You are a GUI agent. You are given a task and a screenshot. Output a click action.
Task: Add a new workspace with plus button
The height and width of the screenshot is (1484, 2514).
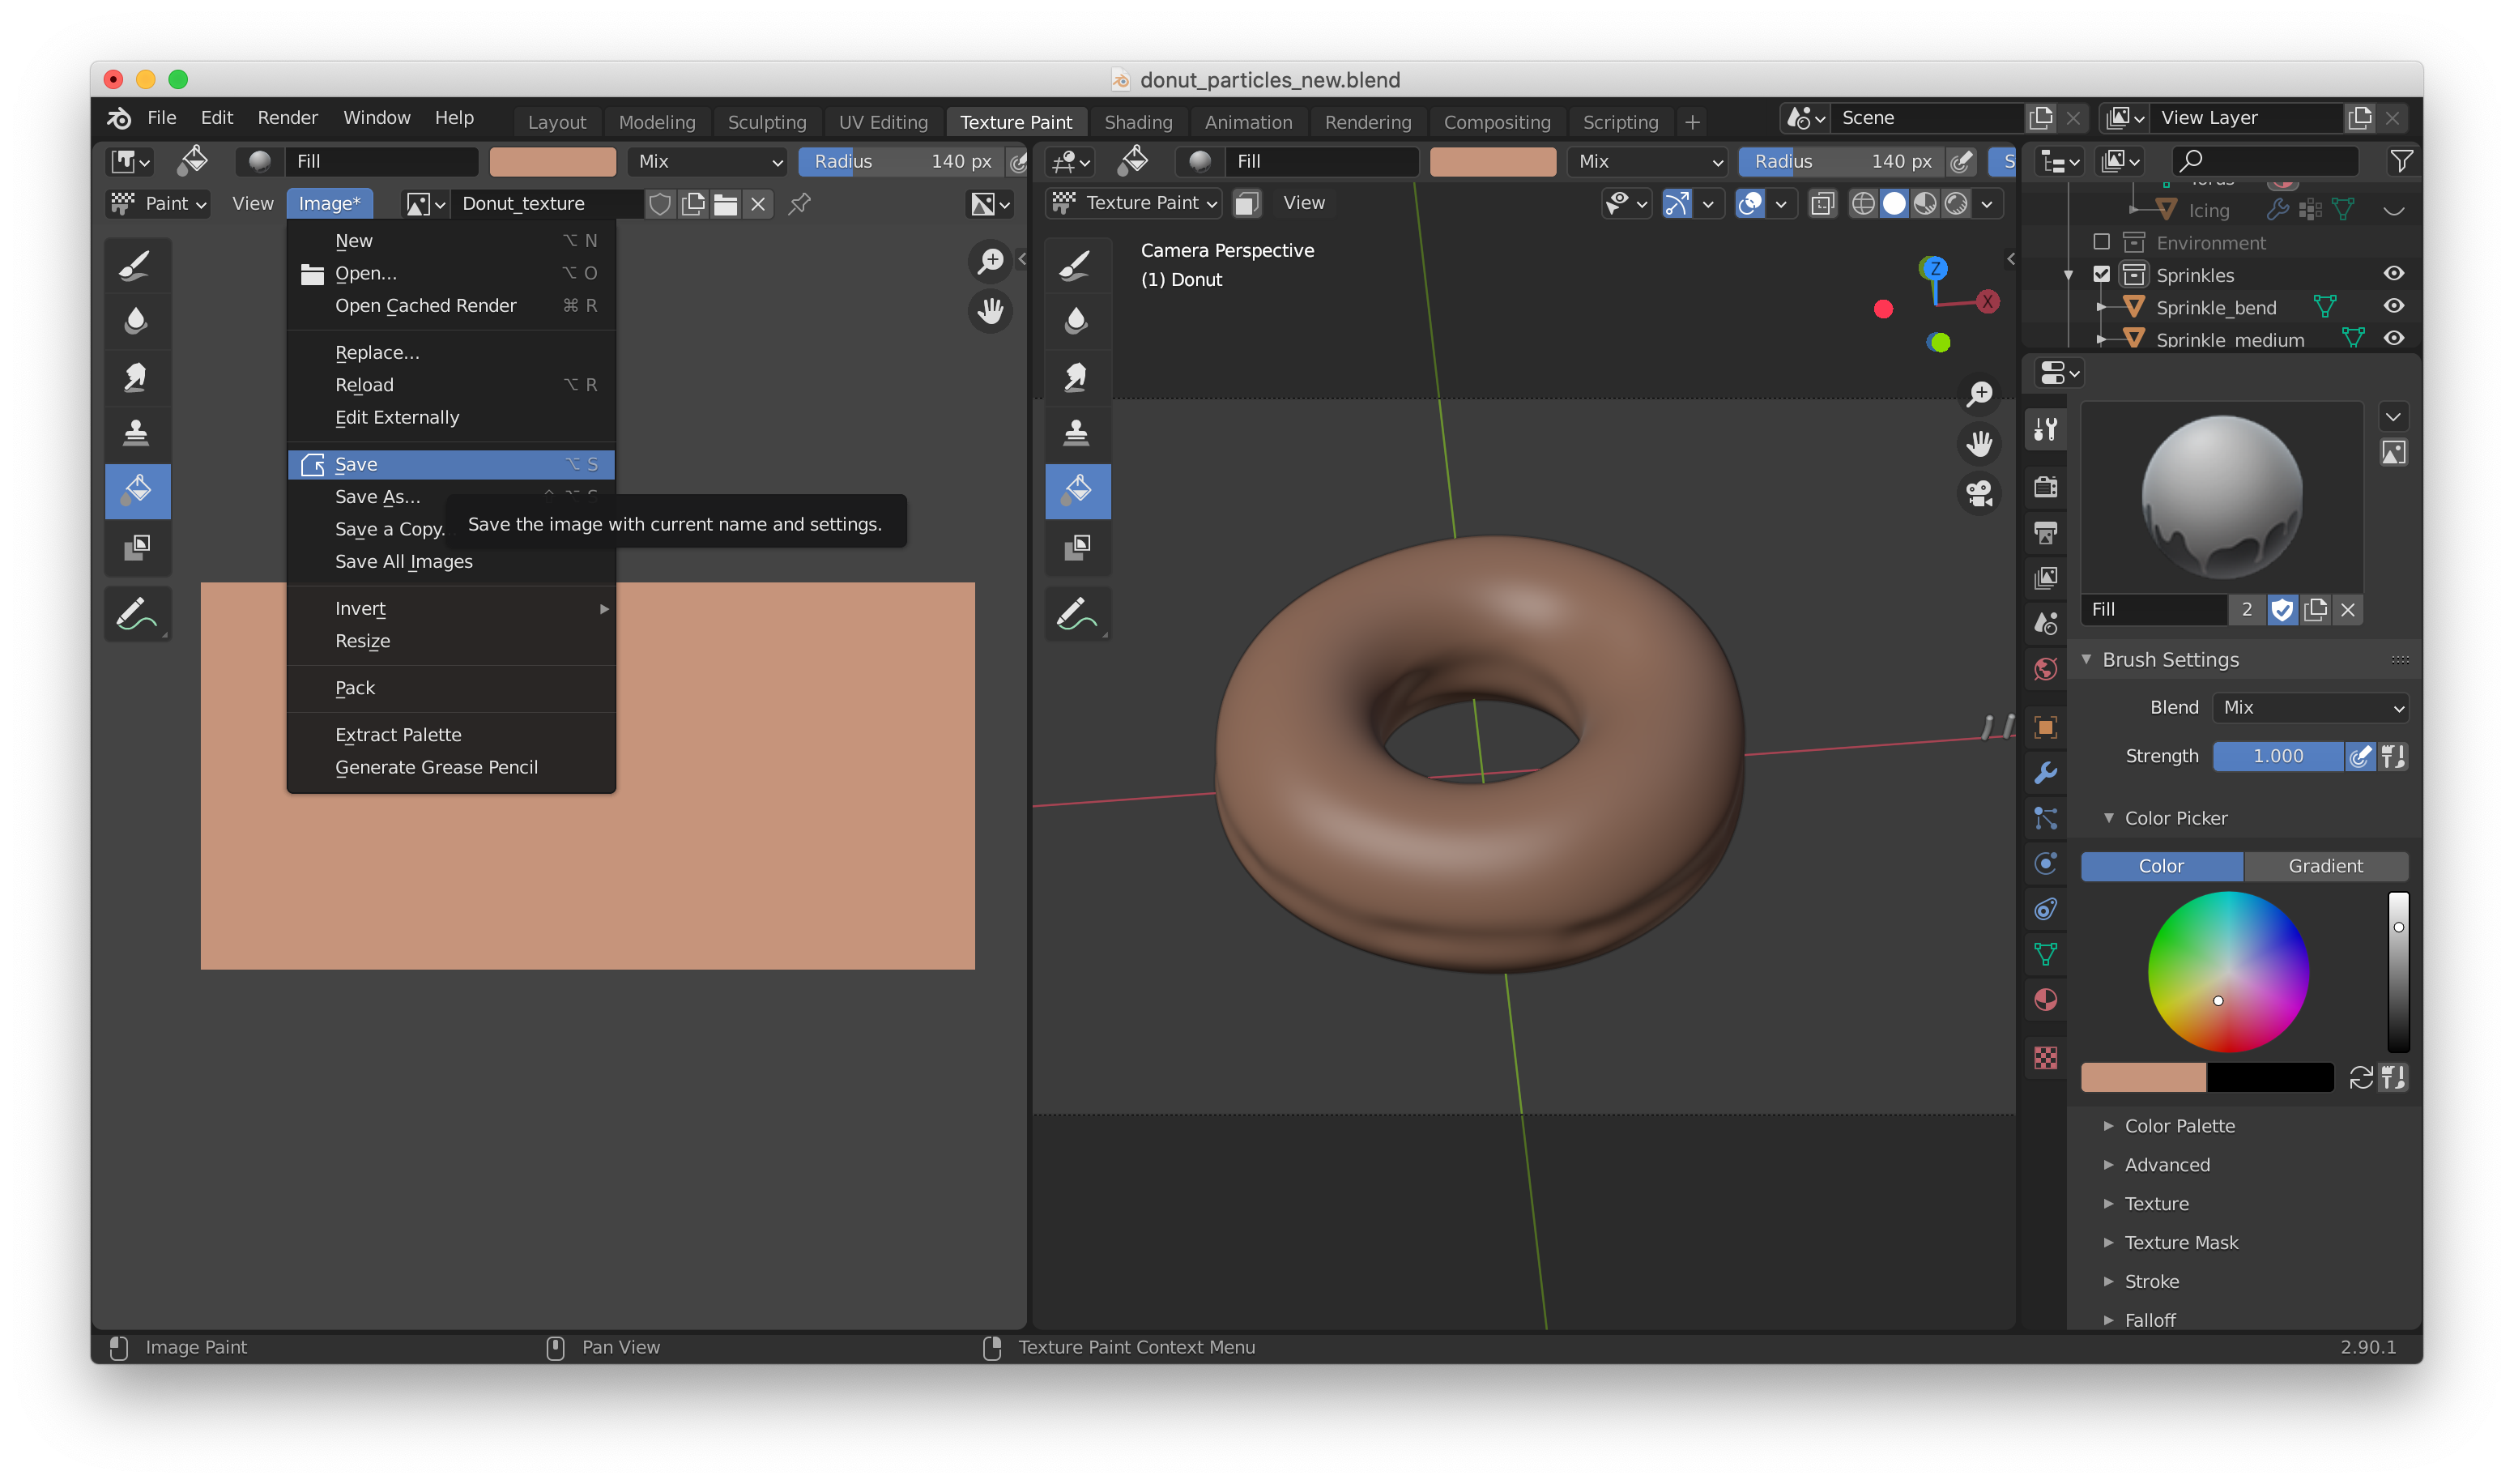coord(1691,122)
